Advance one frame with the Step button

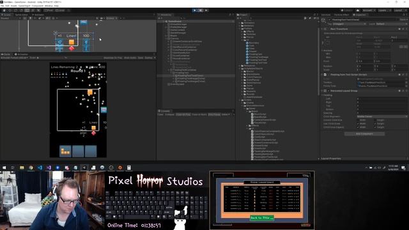[x=206, y=10]
